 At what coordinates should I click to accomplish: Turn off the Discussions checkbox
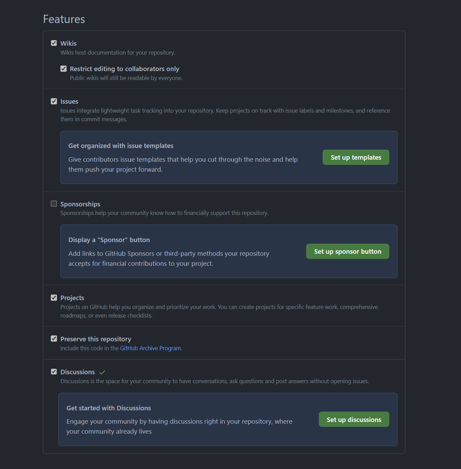pos(54,371)
